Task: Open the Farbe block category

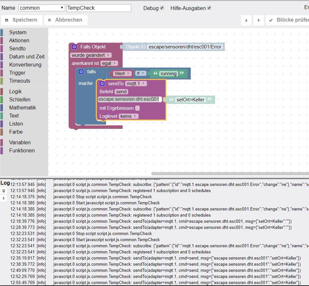Action: coord(16,132)
